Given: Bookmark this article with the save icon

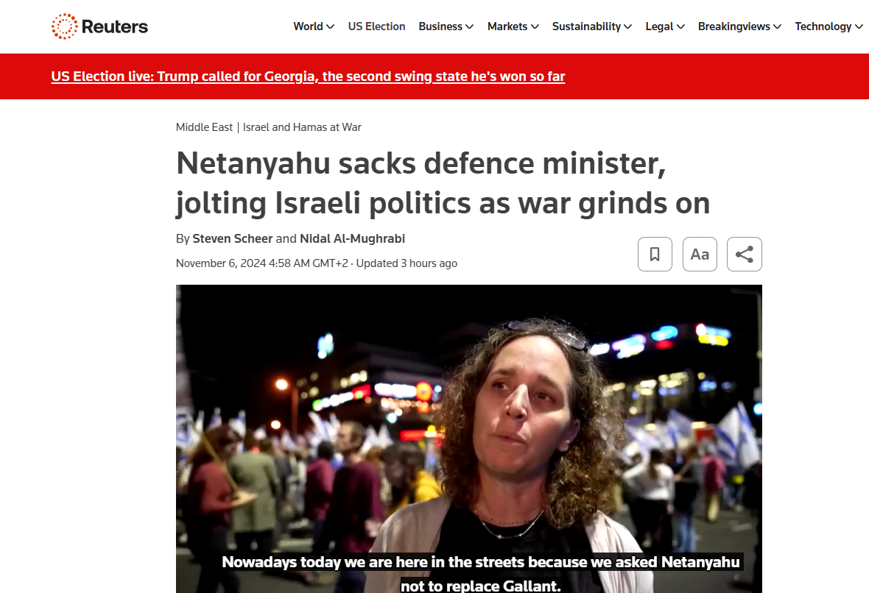Looking at the screenshot, I should pos(655,254).
